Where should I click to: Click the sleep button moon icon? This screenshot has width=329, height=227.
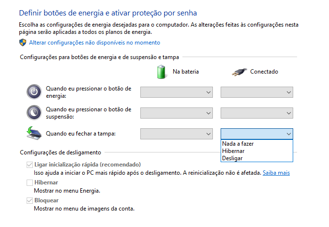tap(34, 113)
